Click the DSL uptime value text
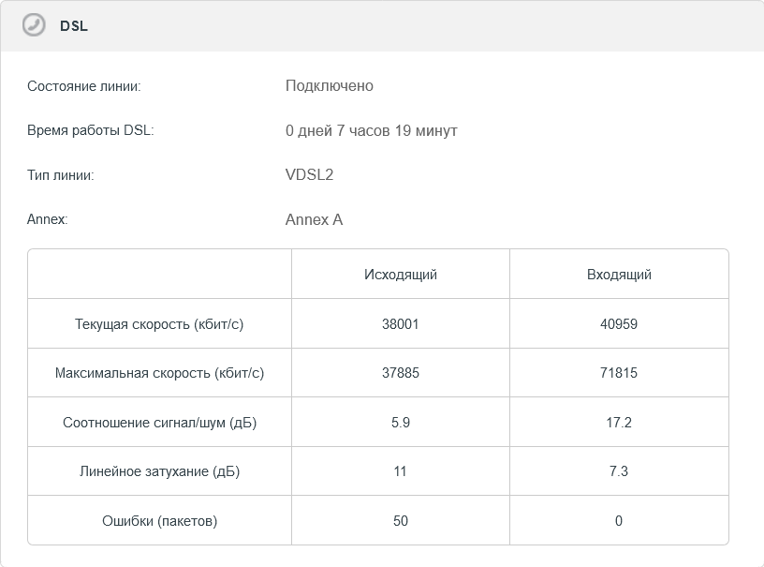The image size is (764, 567). tap(372, 131)
